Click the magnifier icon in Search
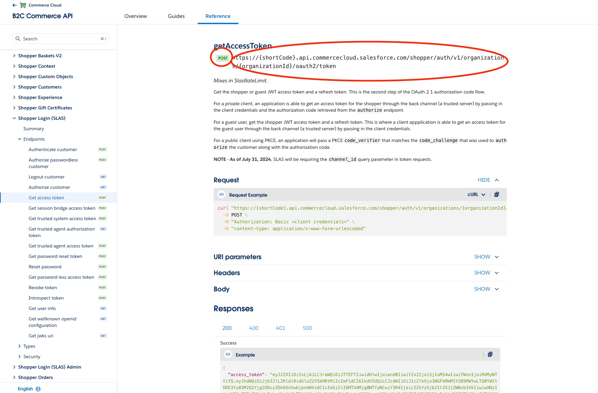This screenshot has height=393, width=598. pyautogui.click(x=18, y=39)
